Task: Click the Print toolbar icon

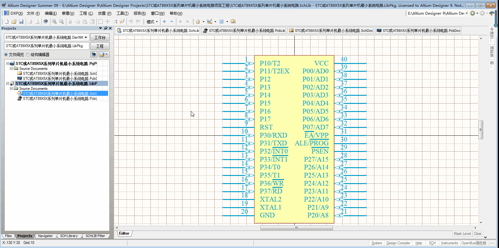Action: pos(30,22)
